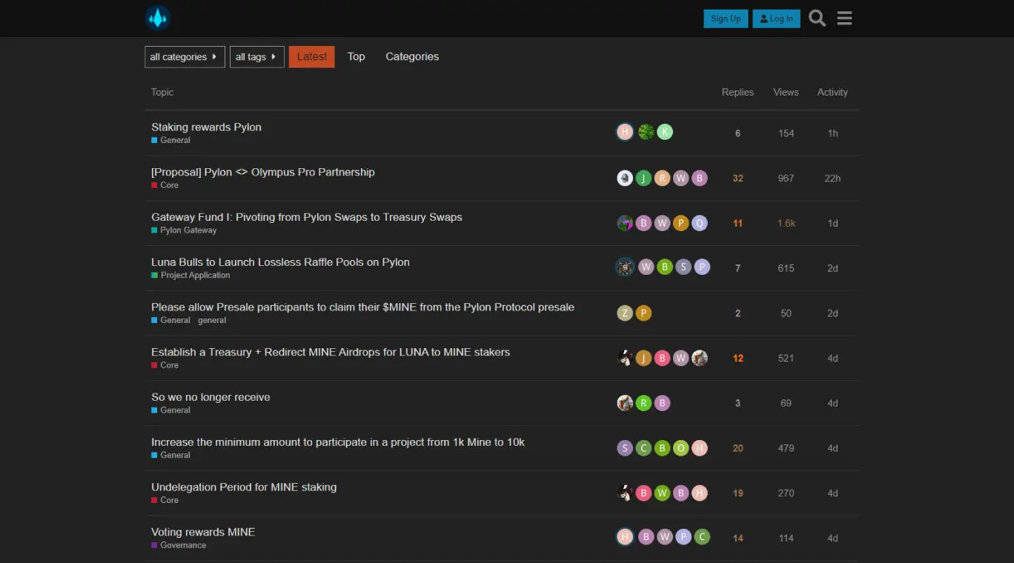Open Undelegation Period for MINE staking topic
The width and height of the screenshot is (1014, 563).
244,487
